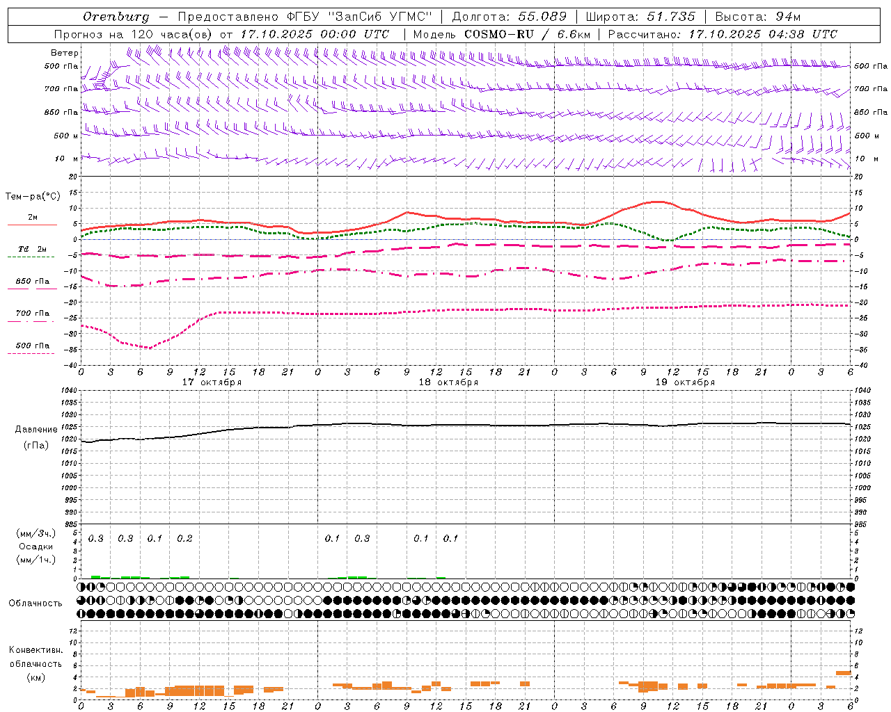Click the 700 гПа temperature legend entry
The height and width of the screenshot is (712, 891).
(x=33, y=314)
